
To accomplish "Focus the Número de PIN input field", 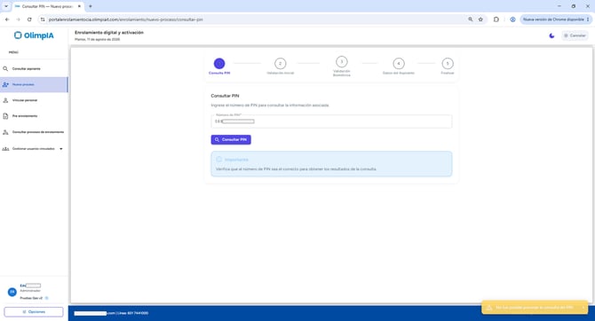I will [331, 121].
